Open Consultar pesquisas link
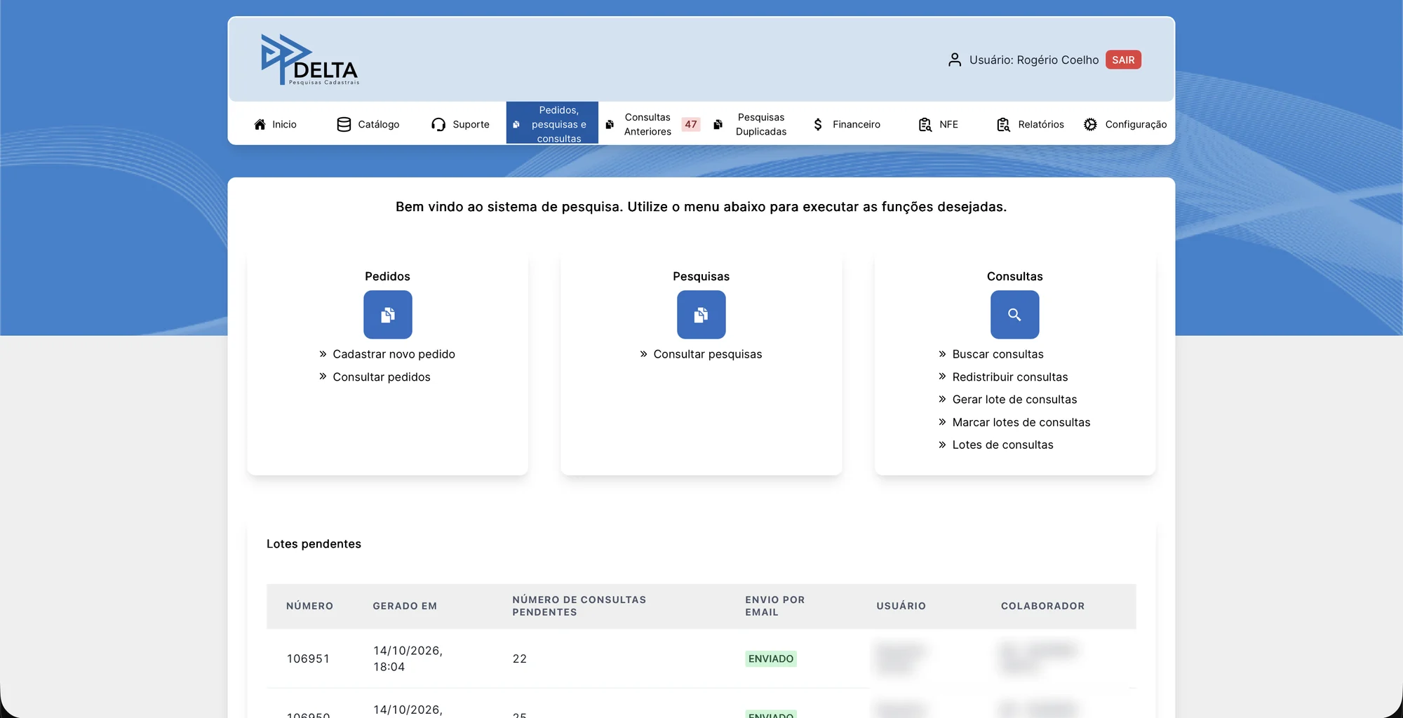This screenshot has width=1403, height=718. coord(707,354)
